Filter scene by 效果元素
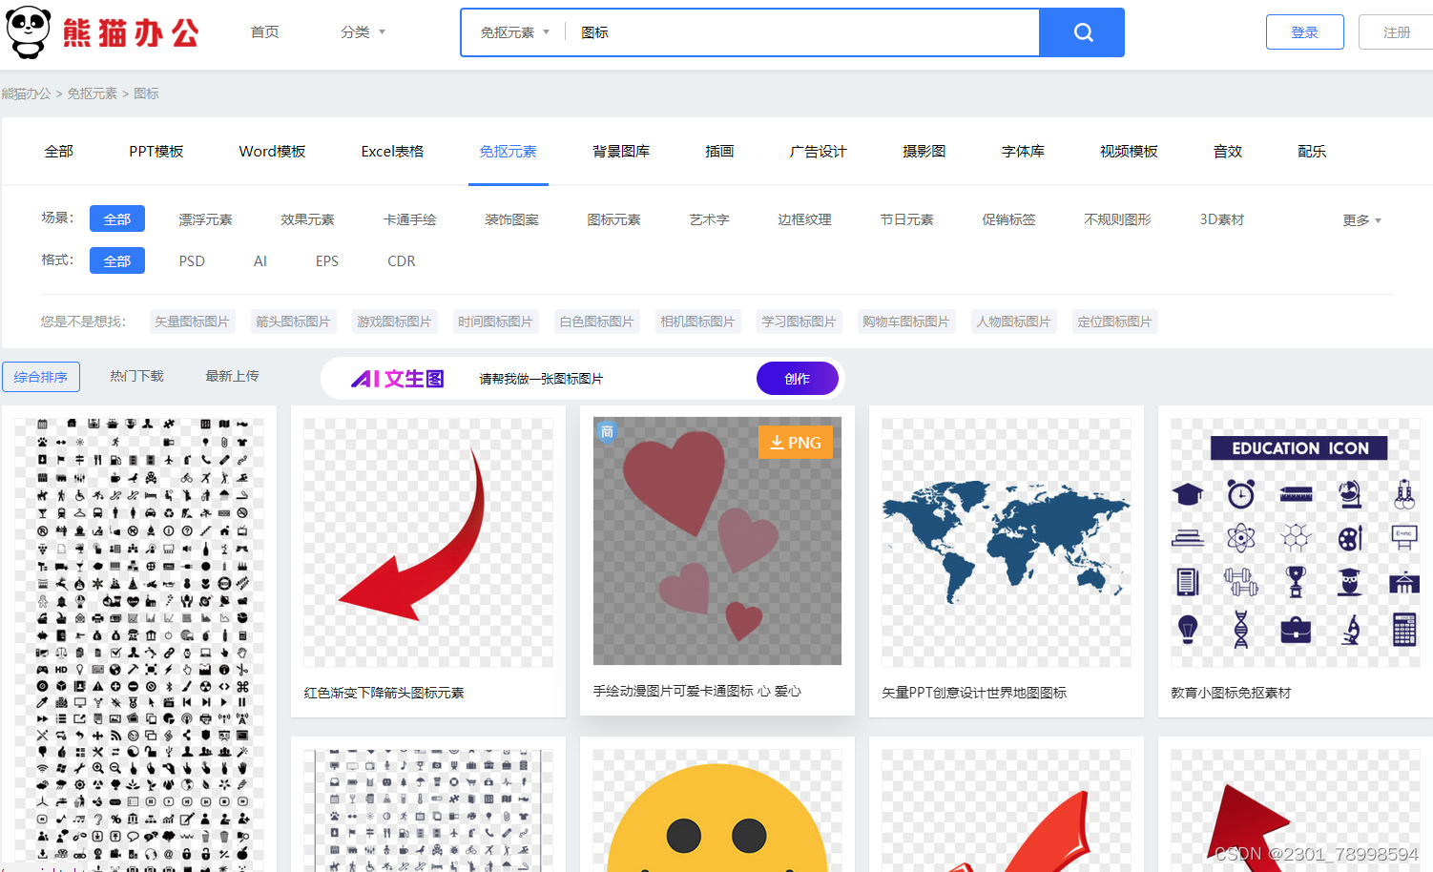 coord(307,219)
